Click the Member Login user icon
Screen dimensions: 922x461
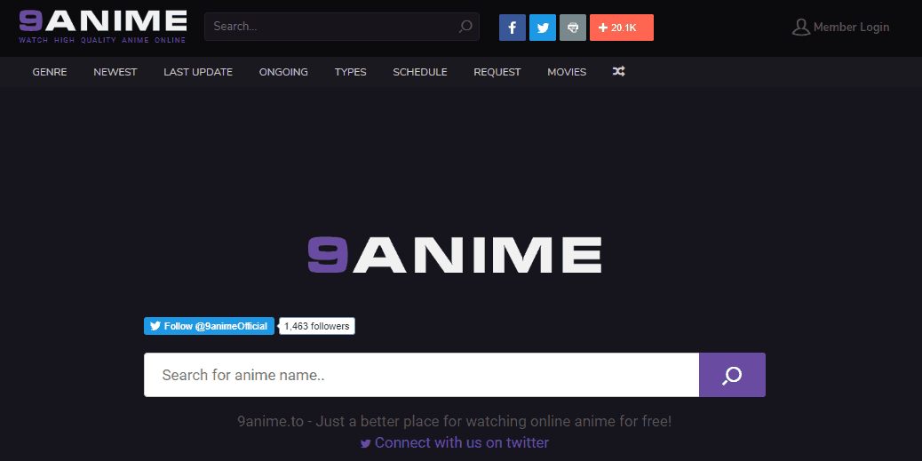[801, 27]
